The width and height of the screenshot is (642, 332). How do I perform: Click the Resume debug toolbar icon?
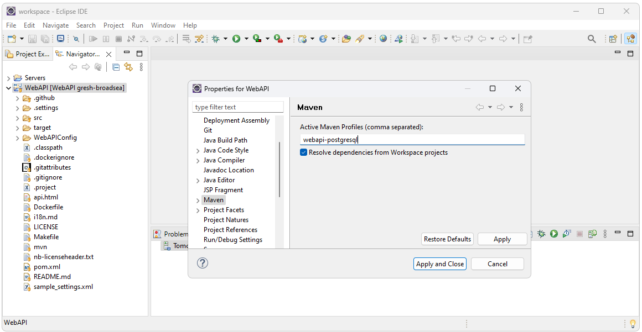pyautogui.click(x=94, y=39)
